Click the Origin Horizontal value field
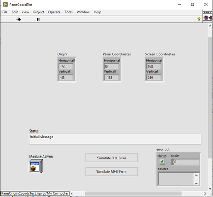213x197 pixels. click(x=66, y=67)
